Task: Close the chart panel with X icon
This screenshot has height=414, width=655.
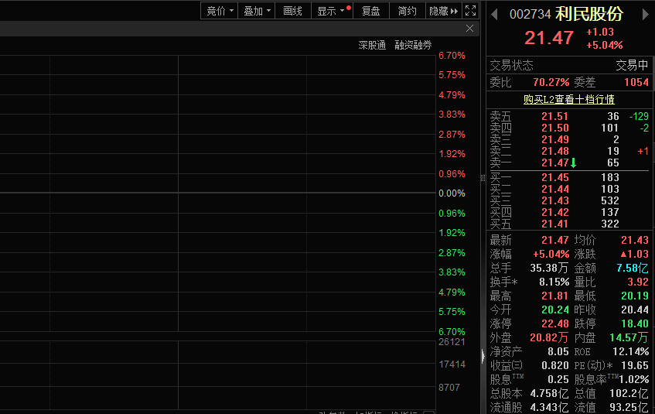Action: pyautogui.click(x=469, y=29)
